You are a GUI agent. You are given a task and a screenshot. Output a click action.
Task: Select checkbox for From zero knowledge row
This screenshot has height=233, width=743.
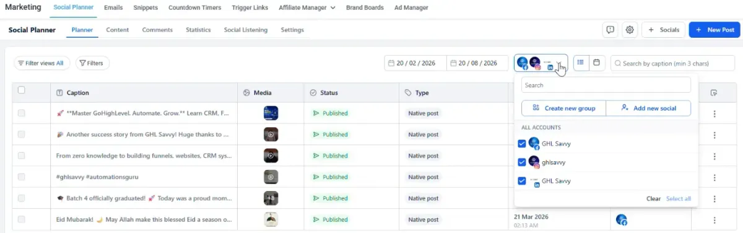tap(22, 156)
